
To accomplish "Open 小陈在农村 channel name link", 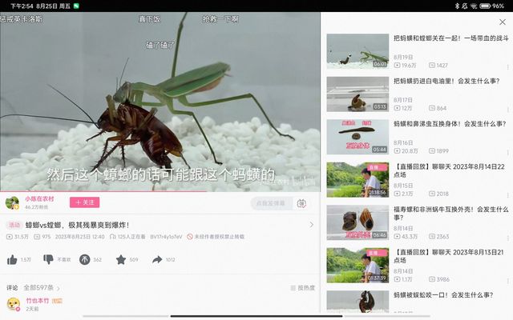I will click(39, 199).
